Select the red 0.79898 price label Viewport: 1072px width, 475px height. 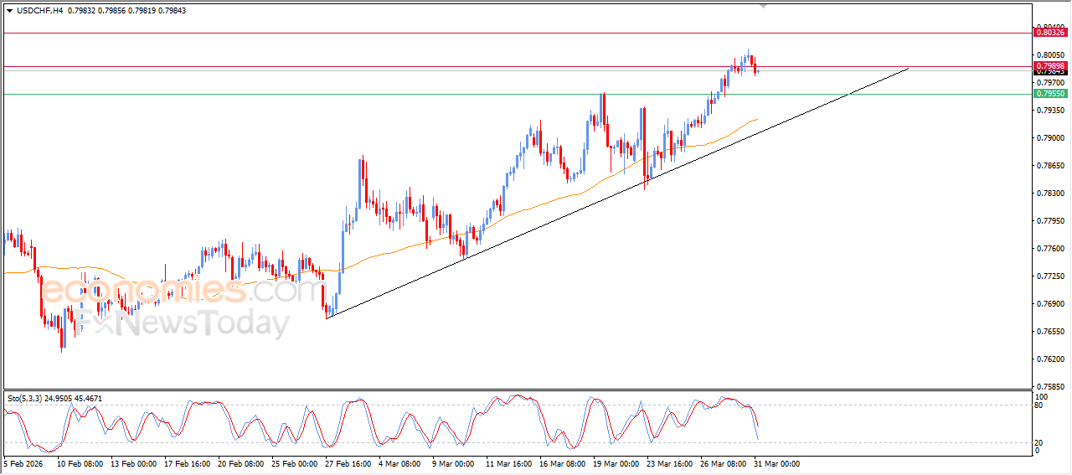pyautogui.click(x=1050, y=65)
